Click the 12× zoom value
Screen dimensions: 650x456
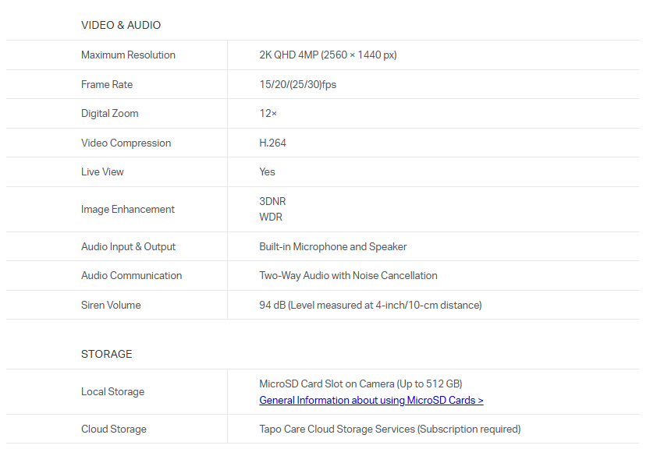[x=268, y=114]
